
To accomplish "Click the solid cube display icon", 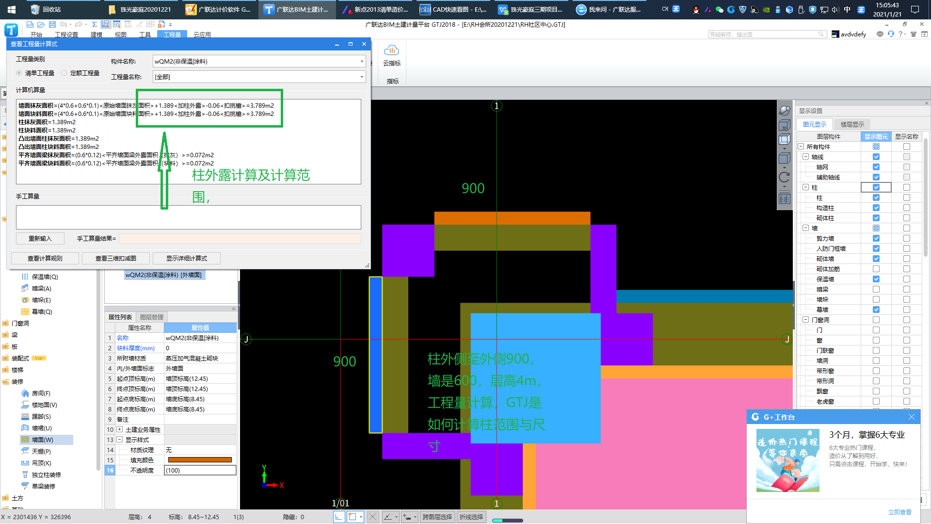I will click(x=784, y=159).
